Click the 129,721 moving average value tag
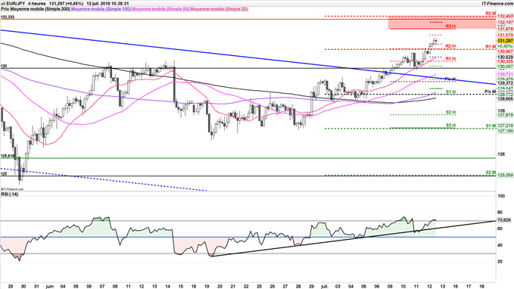Screen dimensions: 514x289 point(505,75)
